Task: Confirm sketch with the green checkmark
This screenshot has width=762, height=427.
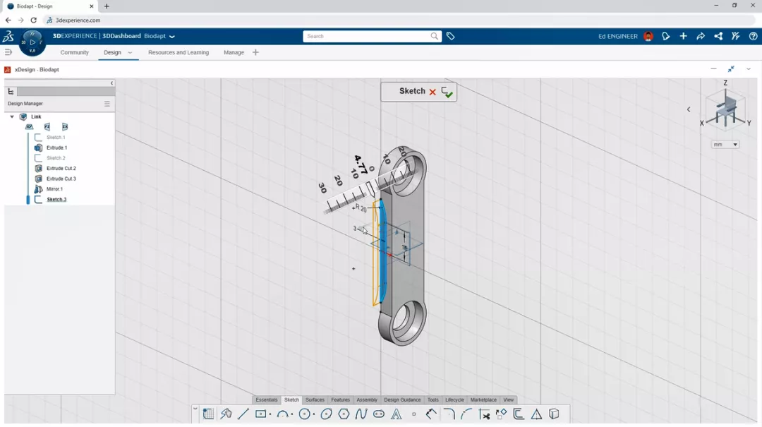Action: (x=447, y=92)
